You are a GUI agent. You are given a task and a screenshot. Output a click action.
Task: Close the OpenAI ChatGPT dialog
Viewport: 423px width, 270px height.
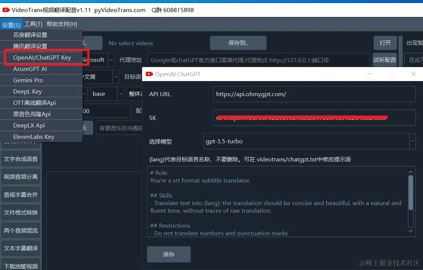[x=413, y=74]
